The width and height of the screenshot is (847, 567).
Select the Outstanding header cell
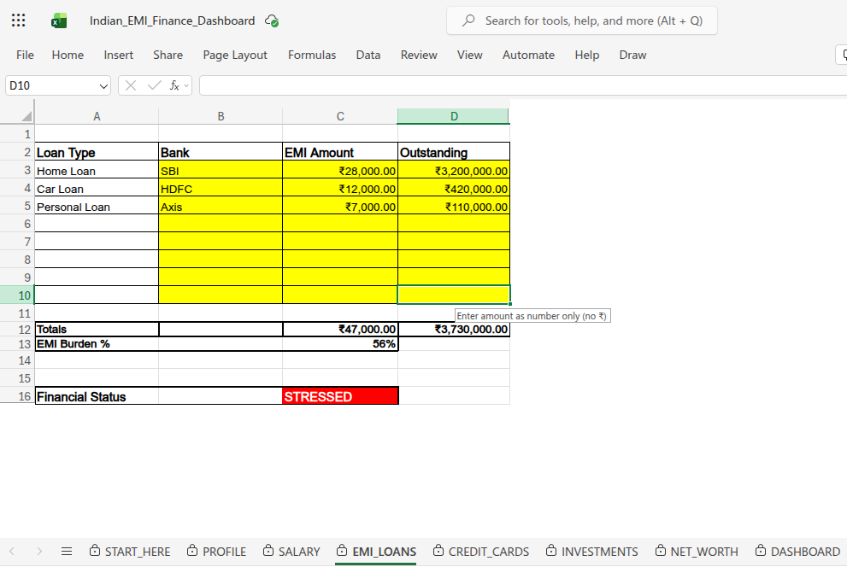click(x=454, y=152)
